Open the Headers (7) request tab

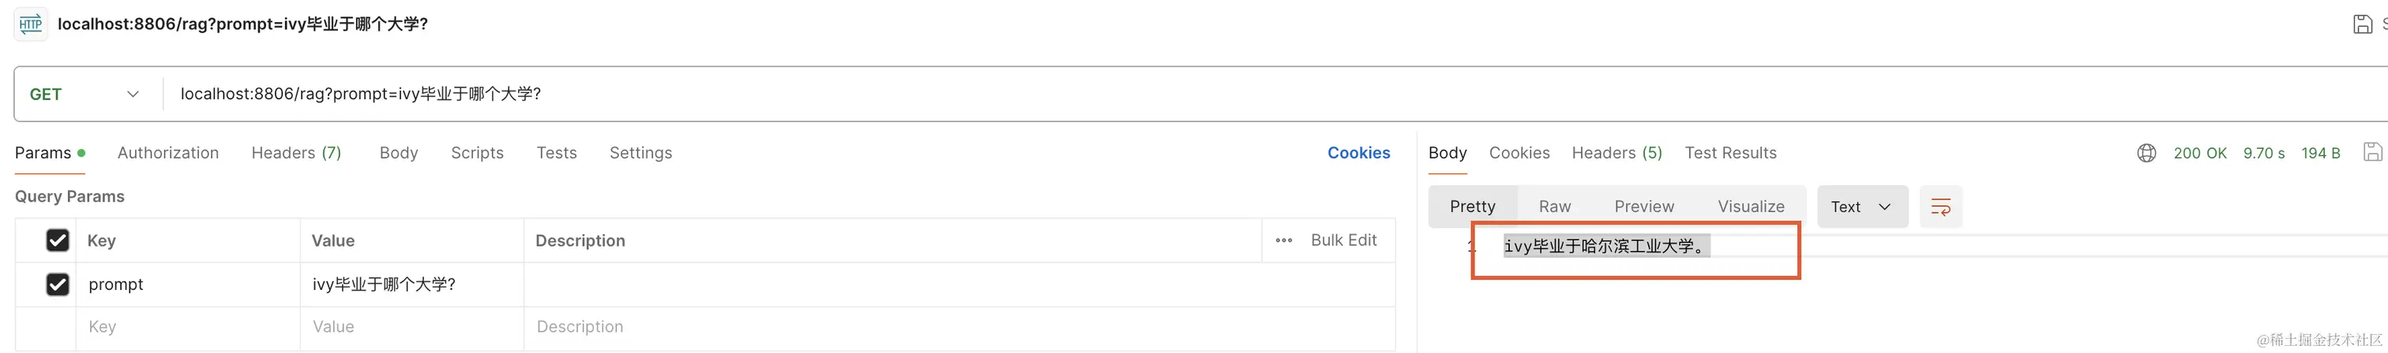[297, 154]
